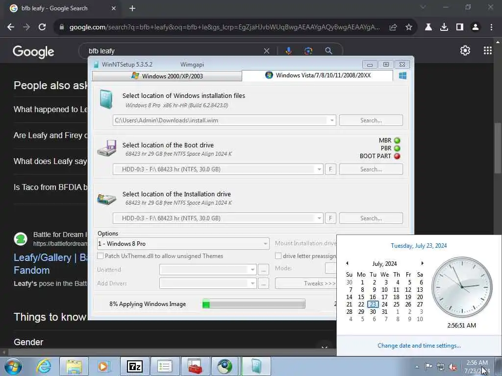Image resolution: width=502 pixels, height=376 pixels.
Task: Select Windows Vista/7/8/10/11/2008/20XX tab
Action: 317,75
